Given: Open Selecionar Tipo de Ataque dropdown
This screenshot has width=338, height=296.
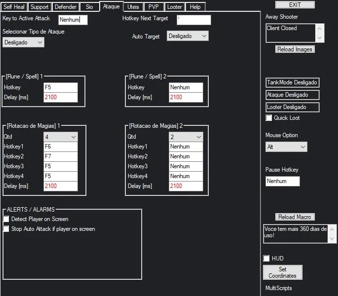Looking at the screenshot, I should coord(23,42).
